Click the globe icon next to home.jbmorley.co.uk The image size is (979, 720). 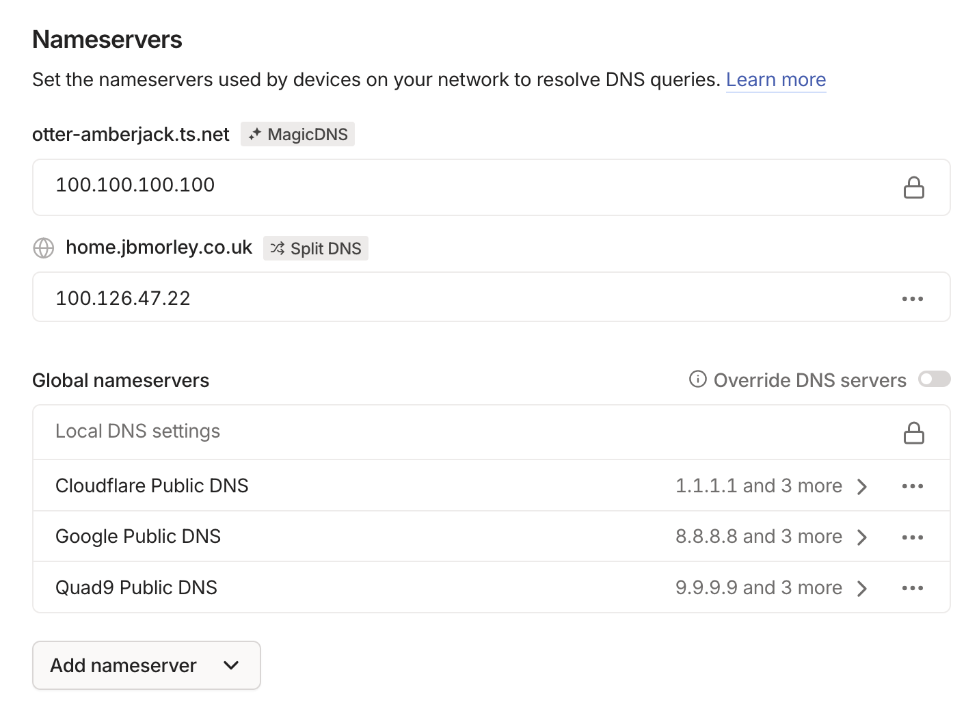coord(44,248)
